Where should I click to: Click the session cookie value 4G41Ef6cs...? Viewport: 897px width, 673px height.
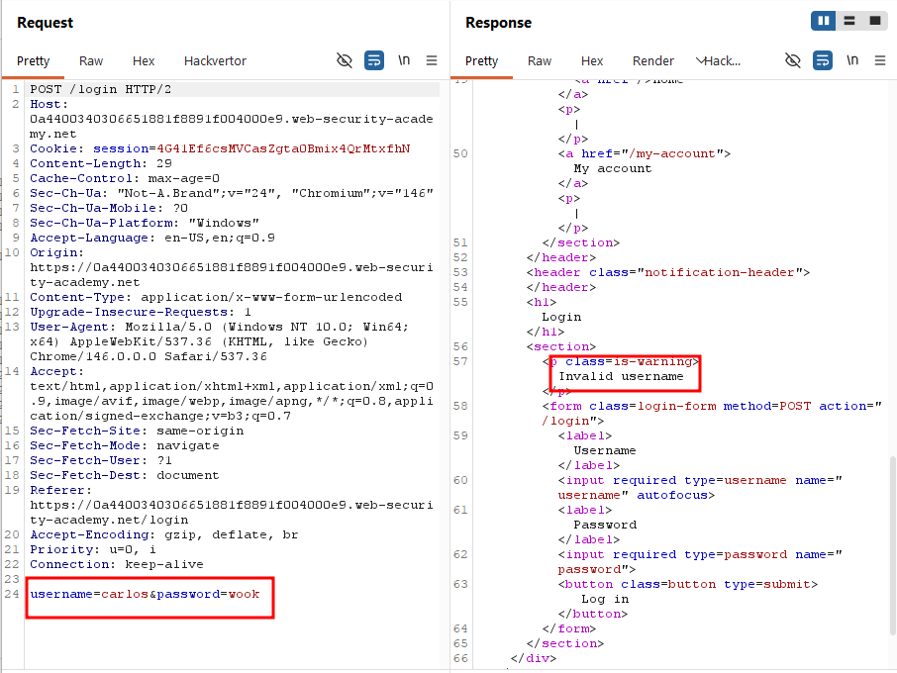pyautogui.click(x=283, y=148)
